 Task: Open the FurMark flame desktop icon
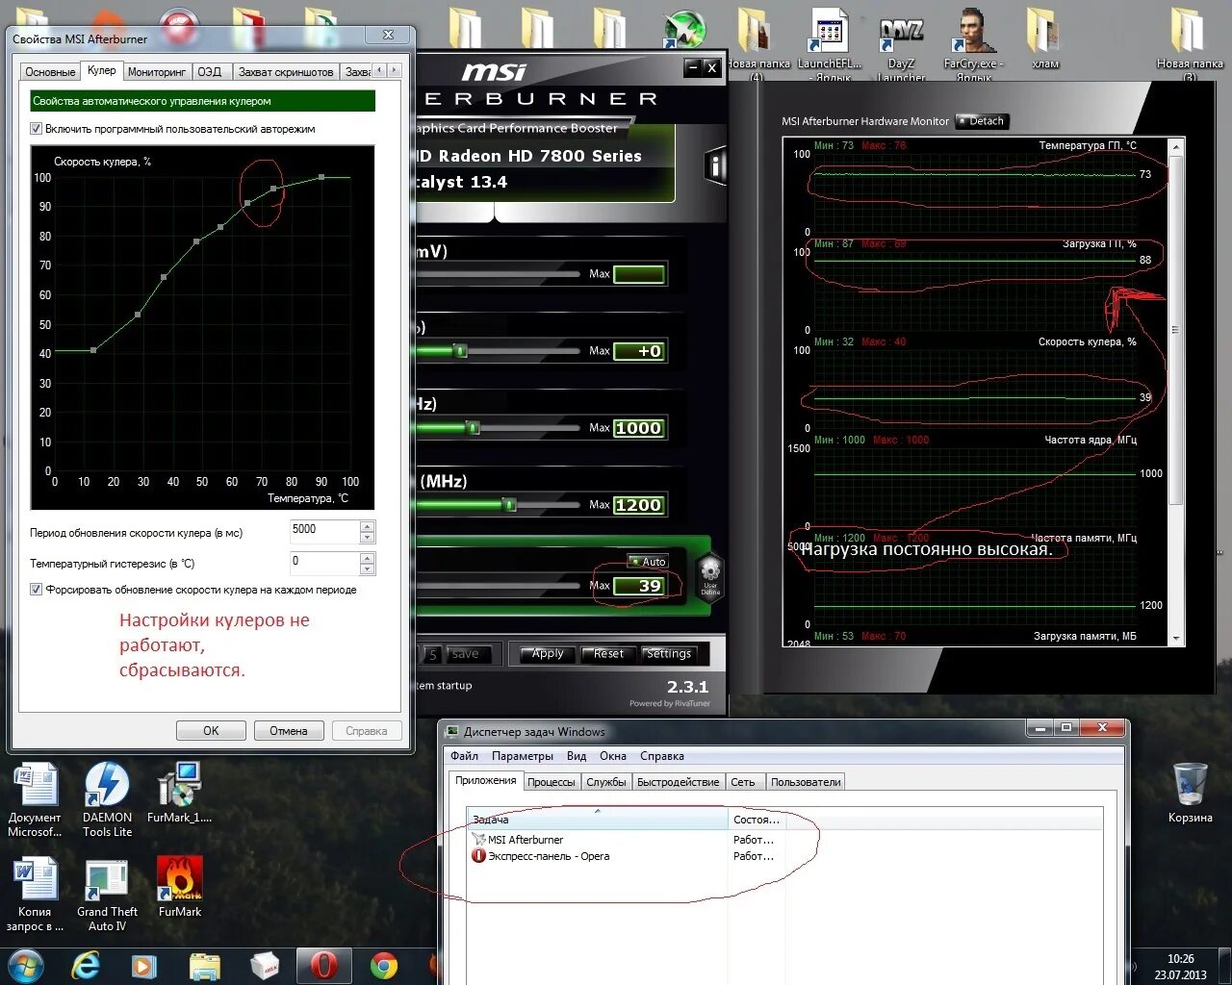[180, 887]
